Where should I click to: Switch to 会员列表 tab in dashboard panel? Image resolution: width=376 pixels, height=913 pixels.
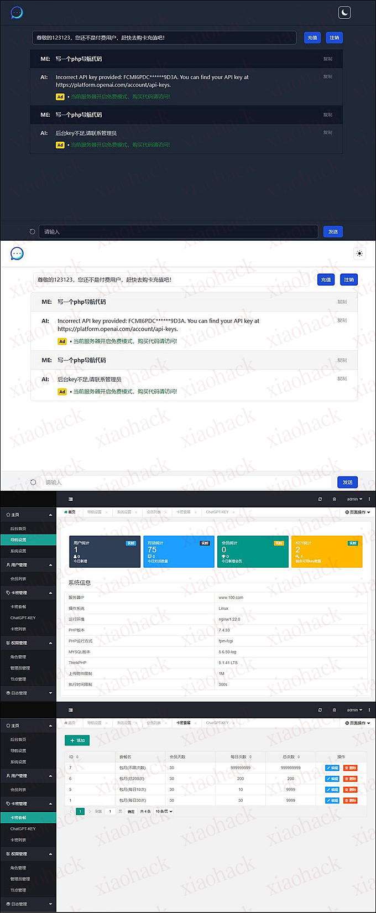pyautogui.click(x=154, y=512)
